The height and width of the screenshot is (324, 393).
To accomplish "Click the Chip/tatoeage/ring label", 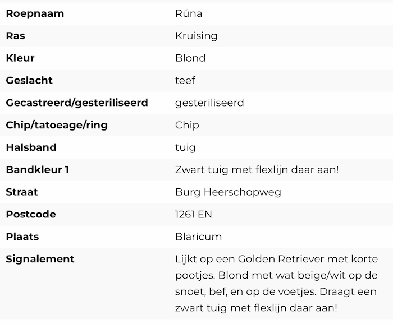I will tap(57, 125).
